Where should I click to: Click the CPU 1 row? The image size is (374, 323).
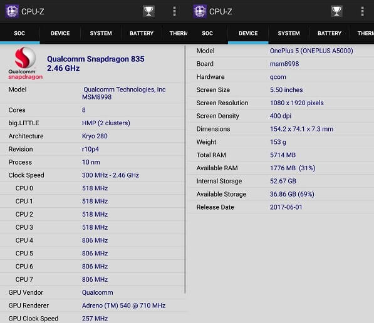pyautogui.click(x=92, y=202)
